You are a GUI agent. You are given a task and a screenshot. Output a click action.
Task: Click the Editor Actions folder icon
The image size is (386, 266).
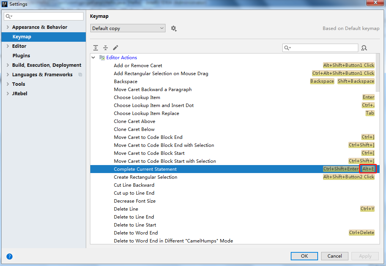pos(102,58)
